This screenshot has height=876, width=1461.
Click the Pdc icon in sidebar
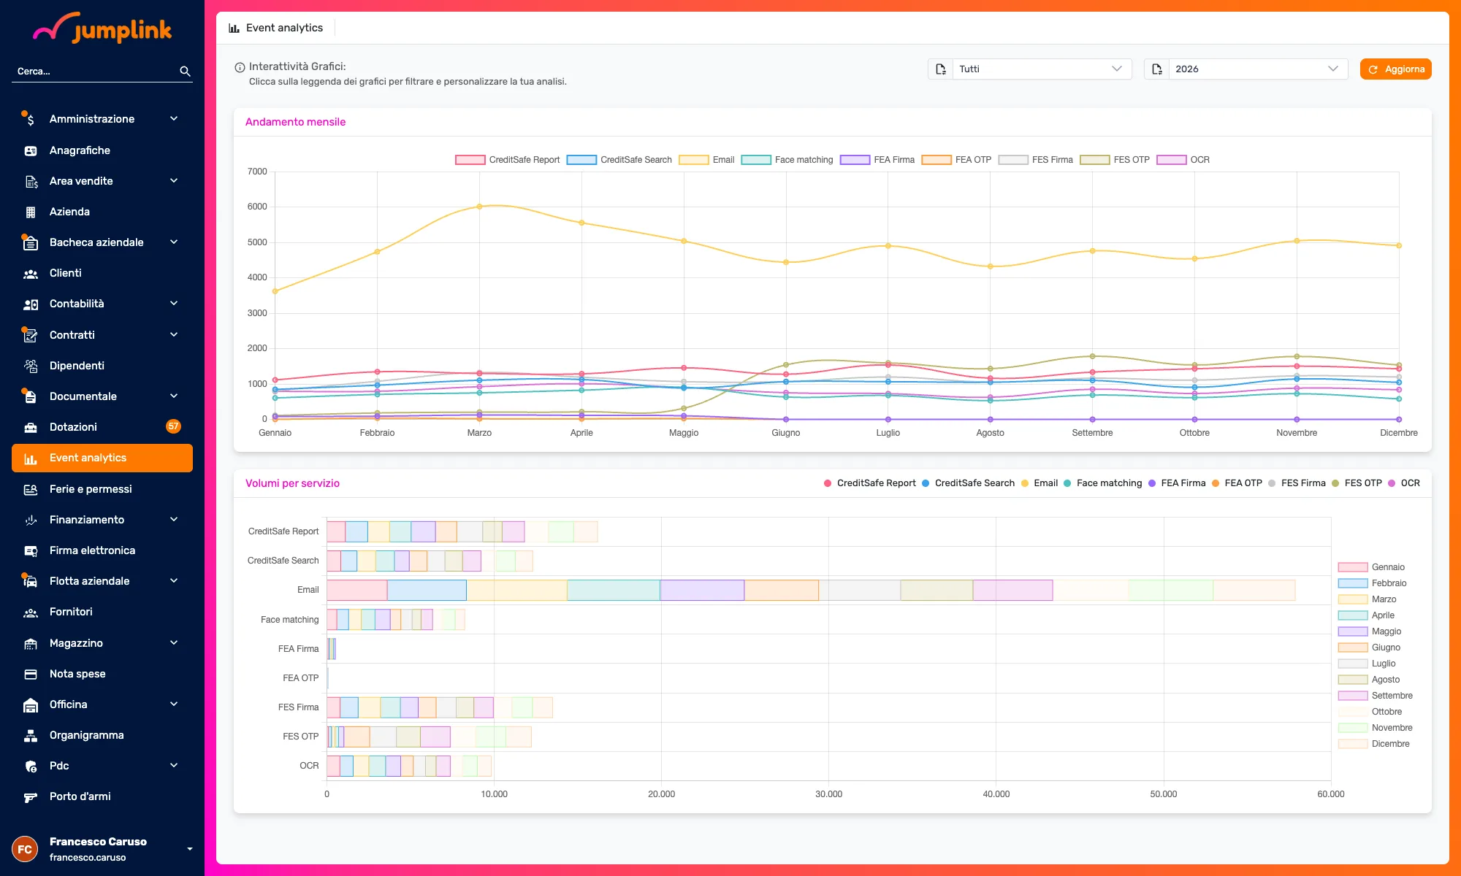pyautogui.click(x=31, y=766)
